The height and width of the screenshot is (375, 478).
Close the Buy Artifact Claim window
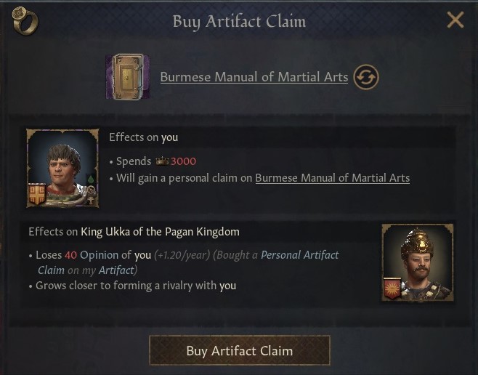coord(455,20)
